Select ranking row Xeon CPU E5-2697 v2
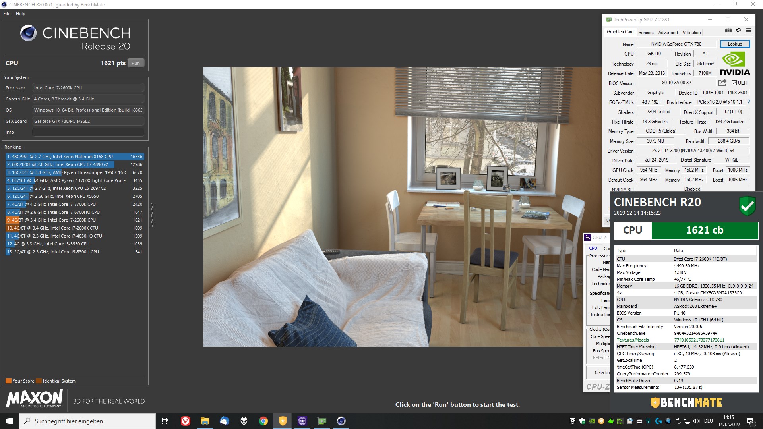Viewport: 763px width, 429px height. 75,188
